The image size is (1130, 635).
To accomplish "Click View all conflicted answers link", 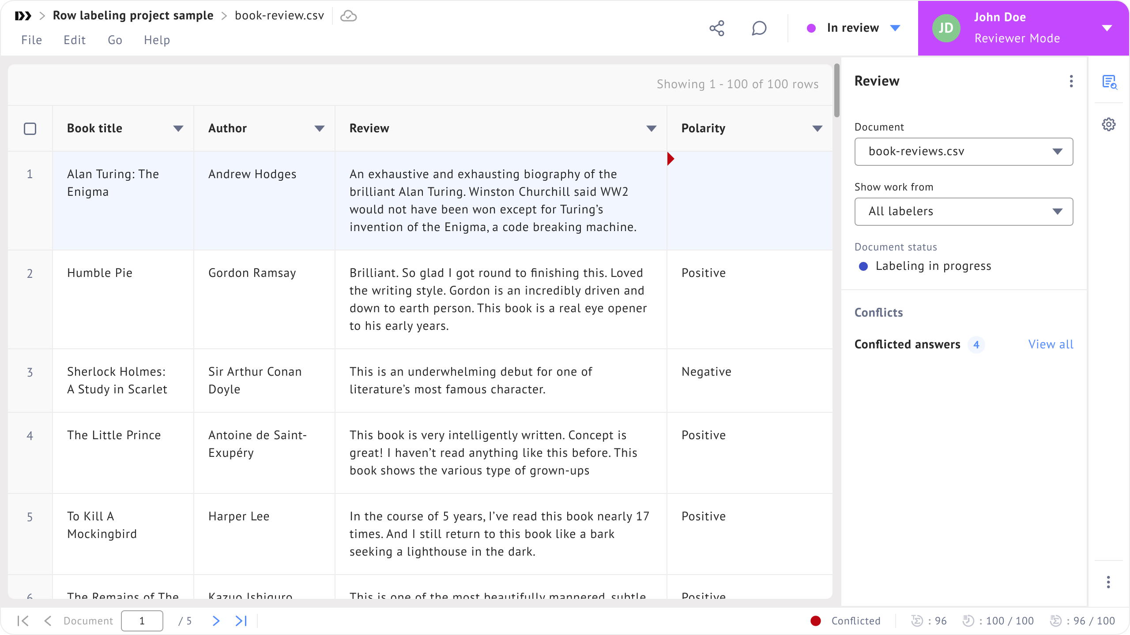I will pos(1051,344).
